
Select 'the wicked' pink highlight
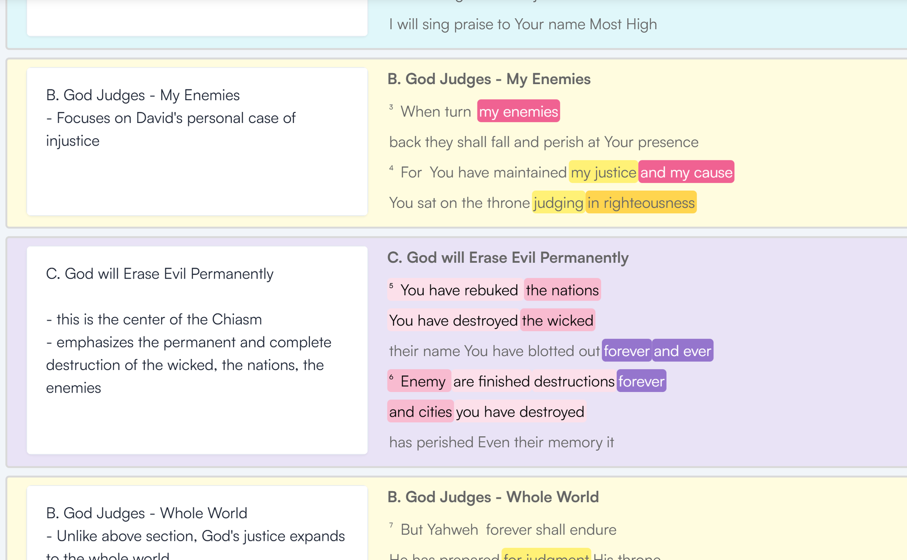pyautogui.click(x=558, y=320)
